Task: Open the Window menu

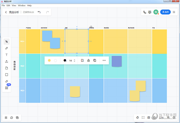Action: click(x=22, y=5)
